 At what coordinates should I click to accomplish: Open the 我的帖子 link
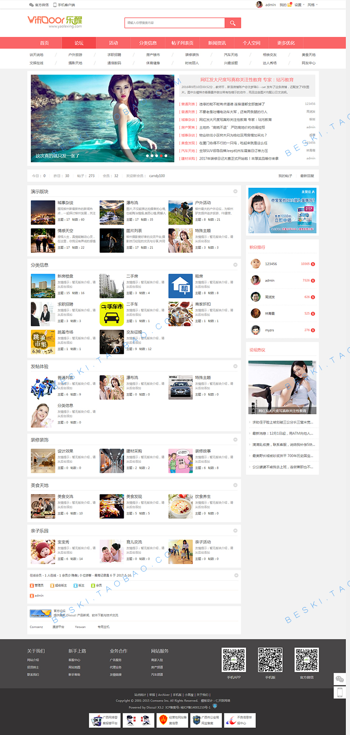[285, 176]
